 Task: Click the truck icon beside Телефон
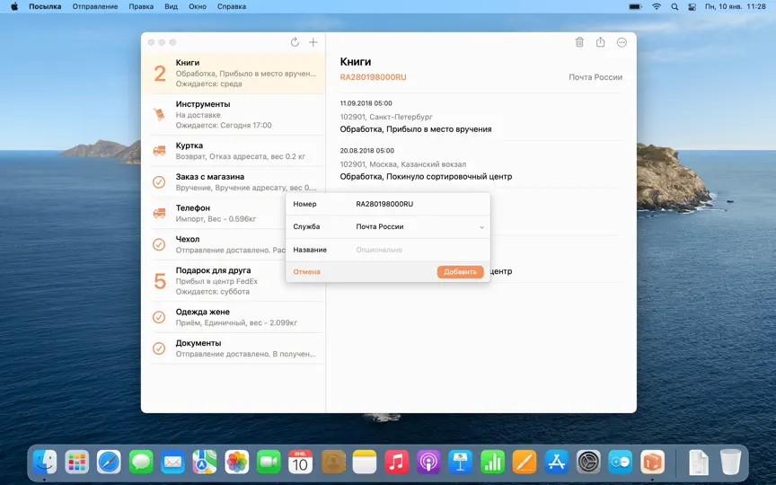[159, 213]
